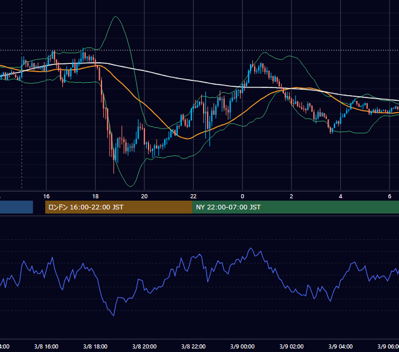Click the 3/9 00:00 time label
399x352 pixels.
coord(242,346)
